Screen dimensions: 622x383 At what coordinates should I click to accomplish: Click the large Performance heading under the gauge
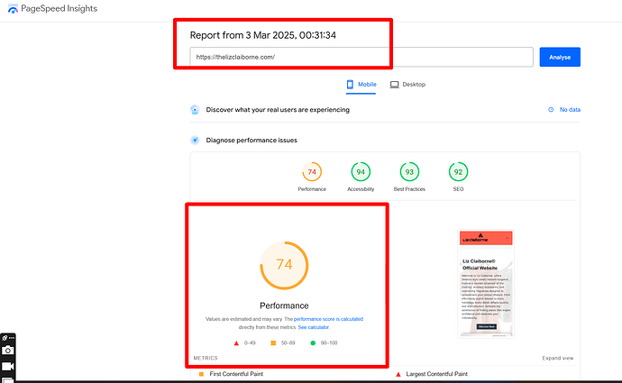coord(284,305)
